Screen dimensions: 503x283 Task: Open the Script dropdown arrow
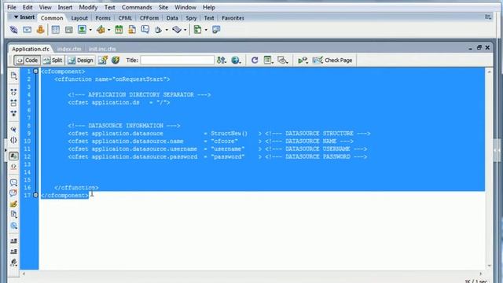point(185,30)
